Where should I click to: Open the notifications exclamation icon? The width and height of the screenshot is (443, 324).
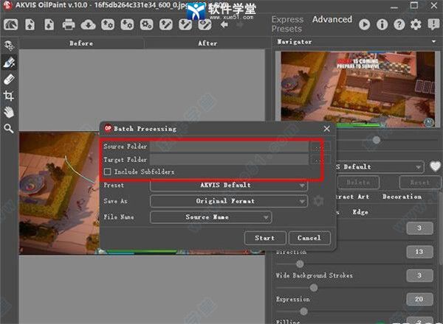click(433, 24)
